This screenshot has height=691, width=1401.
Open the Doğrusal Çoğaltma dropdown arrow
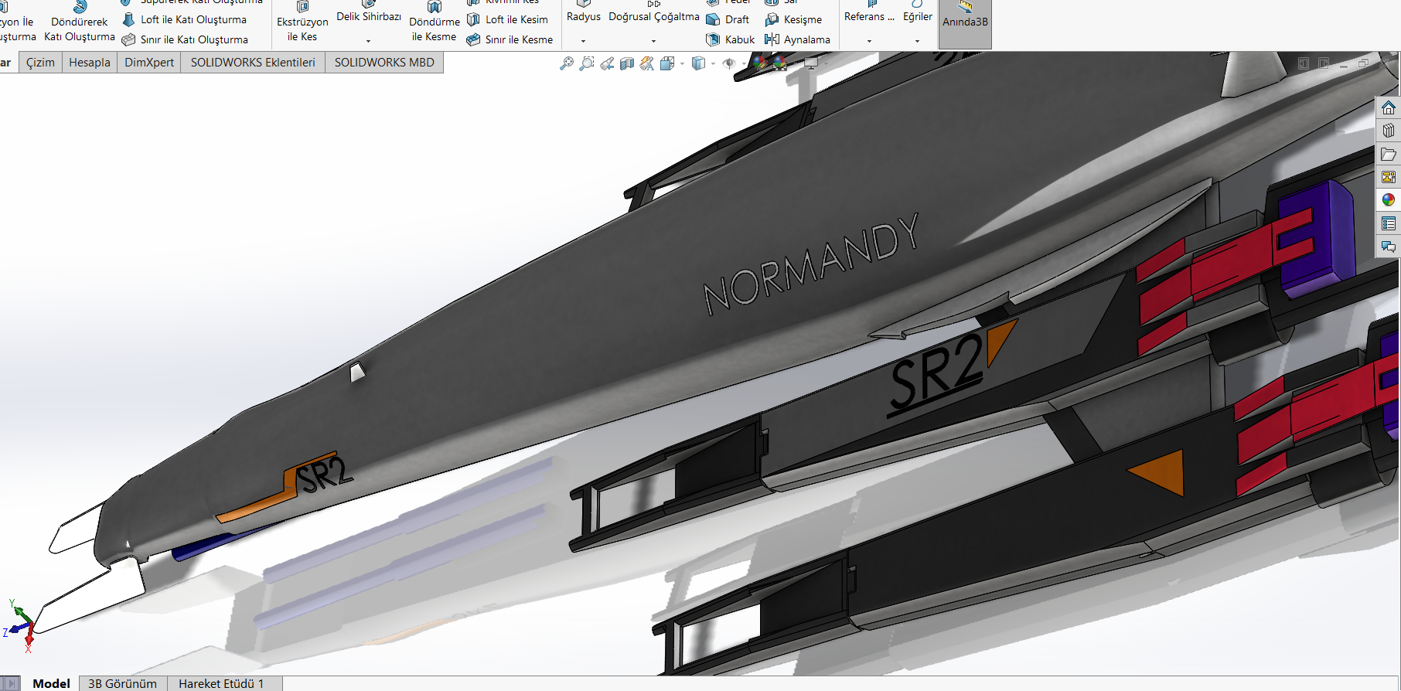tap(654, 41)
